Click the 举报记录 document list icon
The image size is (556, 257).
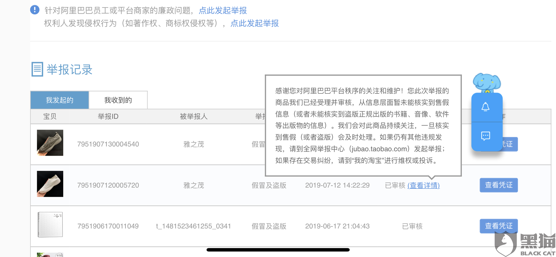click(x=37, y=69)
